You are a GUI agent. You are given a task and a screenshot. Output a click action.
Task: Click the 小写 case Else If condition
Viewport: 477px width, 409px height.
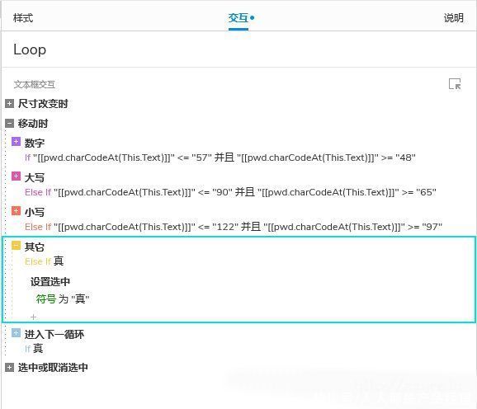click(234, 227)
